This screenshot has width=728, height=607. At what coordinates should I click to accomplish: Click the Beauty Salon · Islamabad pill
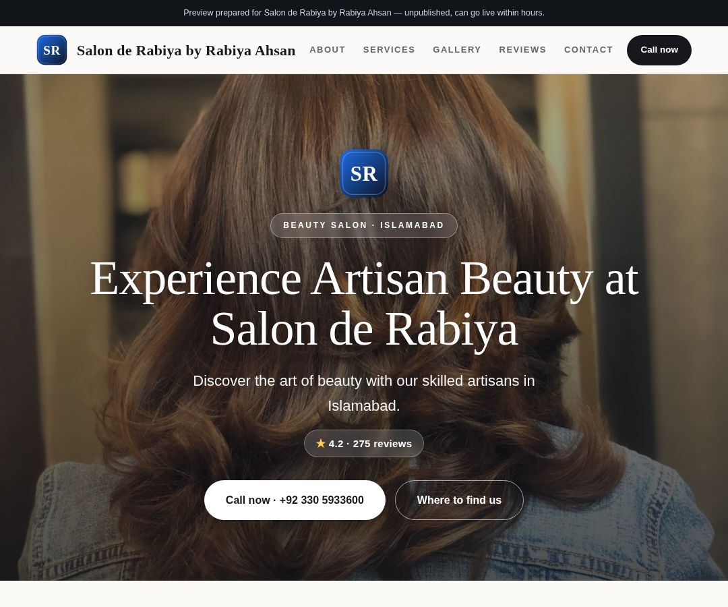[x=364, y=225]
